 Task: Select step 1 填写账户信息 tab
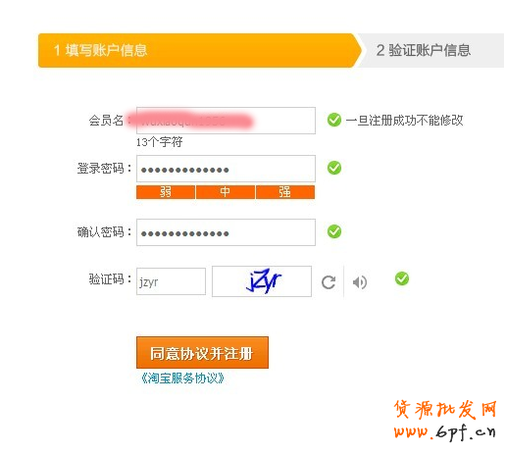click(x=200, y=50)
